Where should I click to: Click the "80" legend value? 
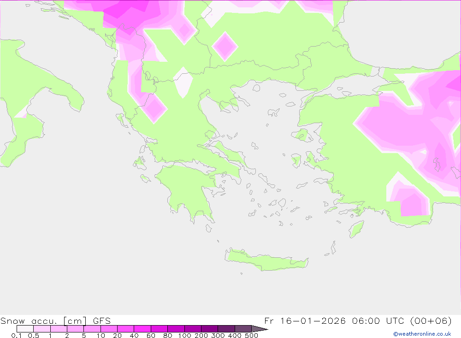168,335
